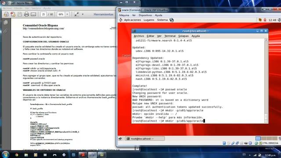
Task: Print the document from Adobe Reader toolbar
Action: point(26,14)
